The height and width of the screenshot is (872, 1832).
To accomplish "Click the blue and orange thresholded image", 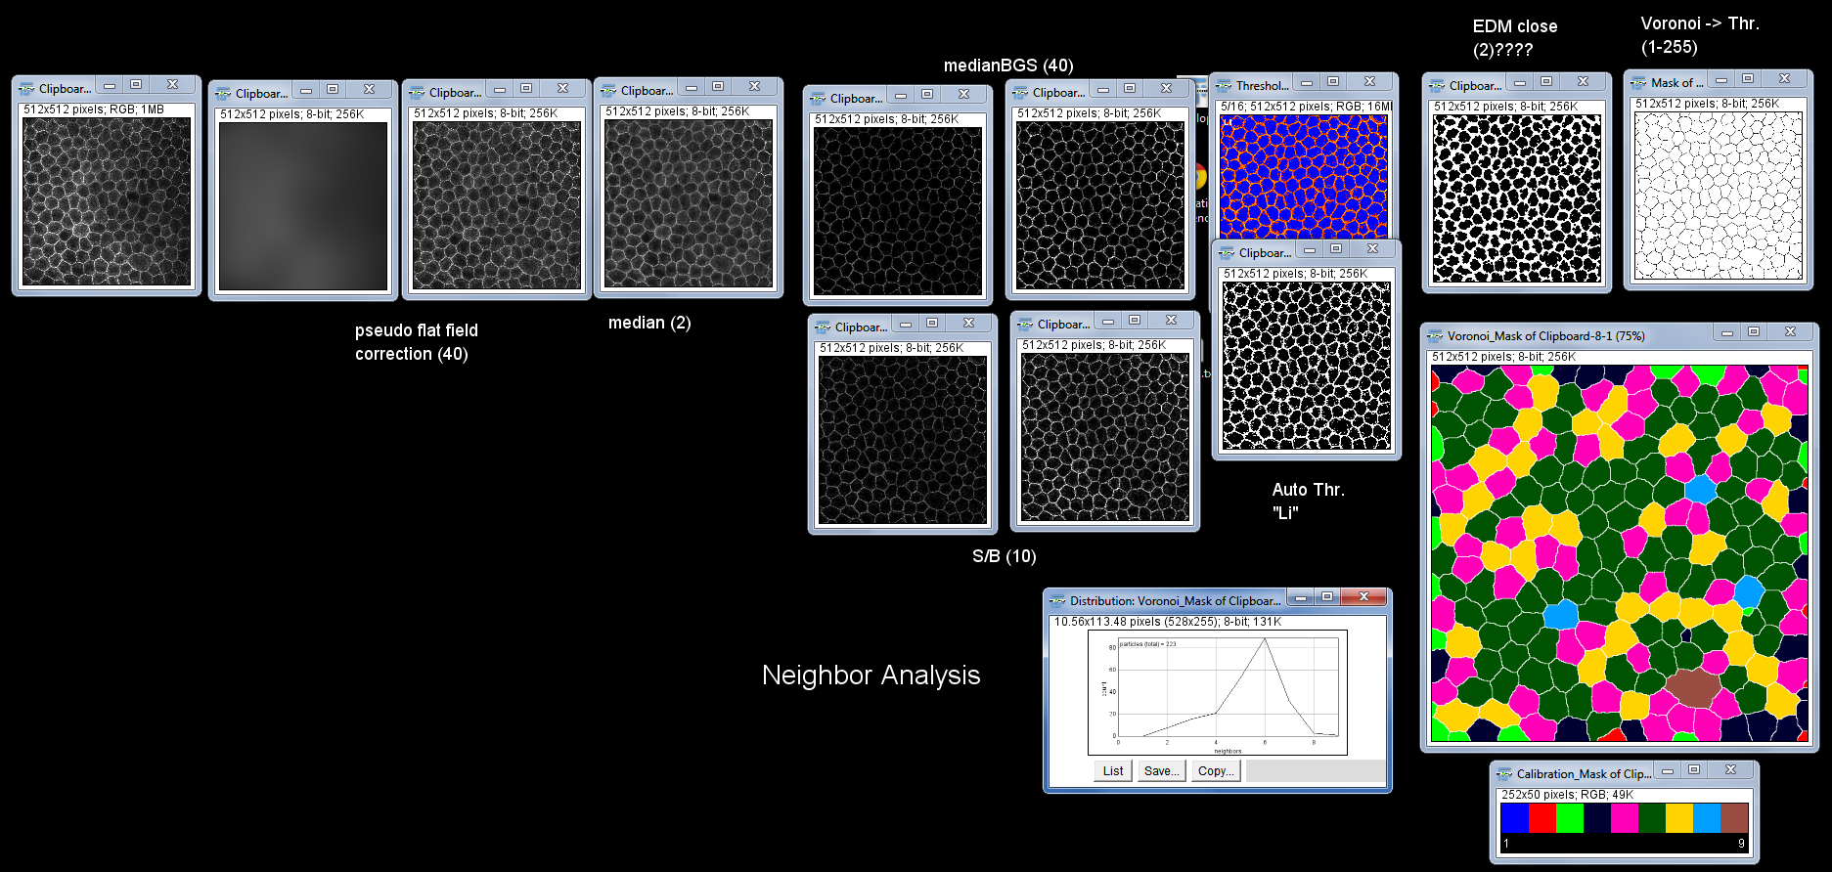I will pyautogui.click(x=1303, y=176).
